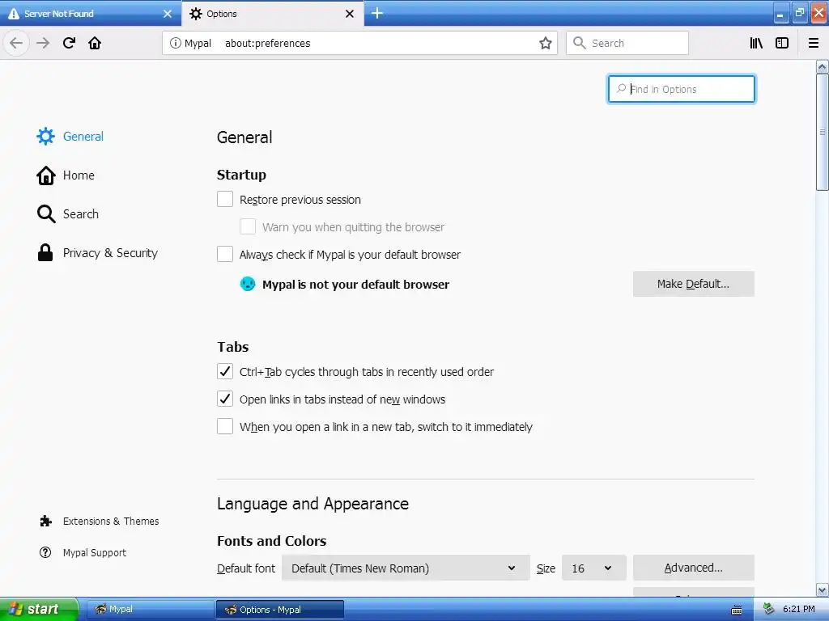This screenshot has height=621, width=829.
Task: Open the Home preferences category
Action: (x=66, y=175)
